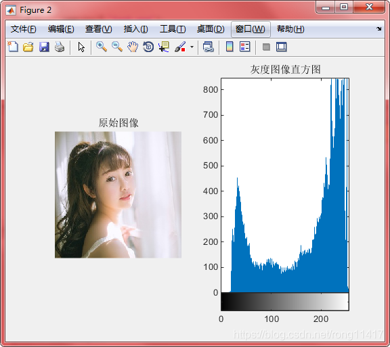The width and height of the screenshot is (390, 347).
Task: Insert a Legend using toolbar icon
Action: coord(245,47)
